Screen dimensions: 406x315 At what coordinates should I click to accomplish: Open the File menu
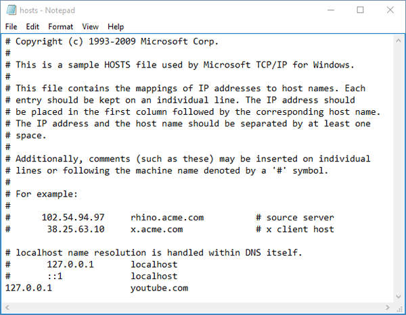[11, 27]
